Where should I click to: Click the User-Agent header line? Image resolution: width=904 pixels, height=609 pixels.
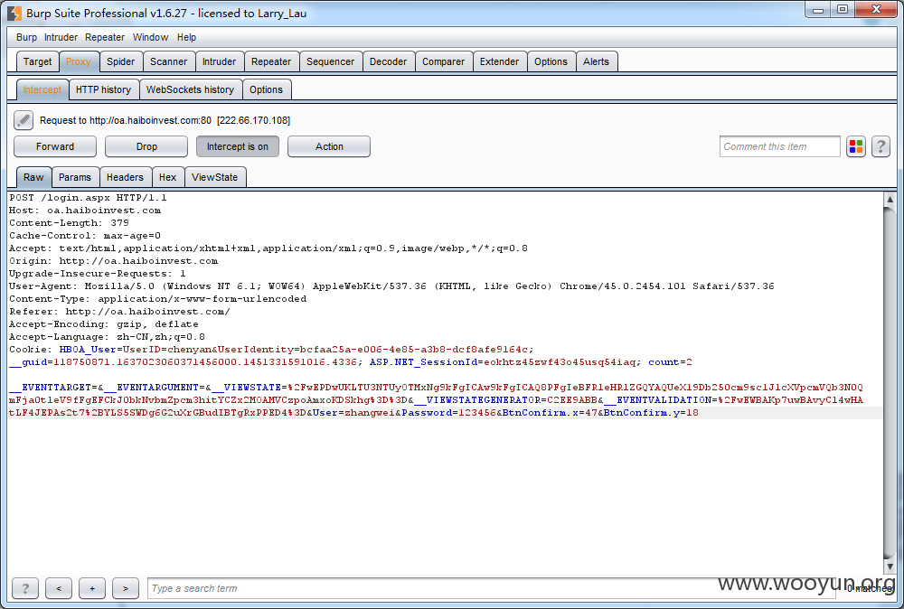(391, 286)
